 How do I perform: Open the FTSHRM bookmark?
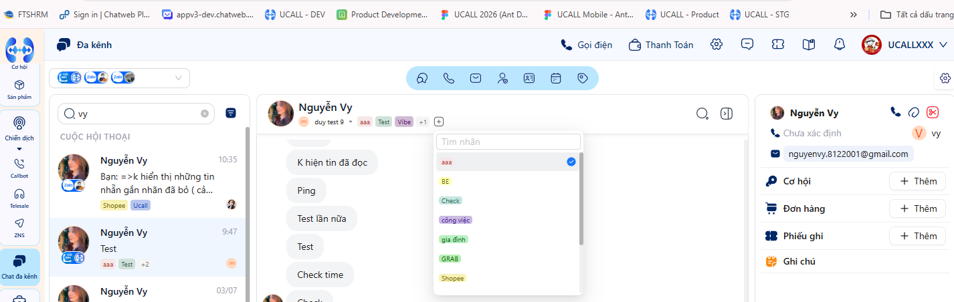[x=25, y=14]
